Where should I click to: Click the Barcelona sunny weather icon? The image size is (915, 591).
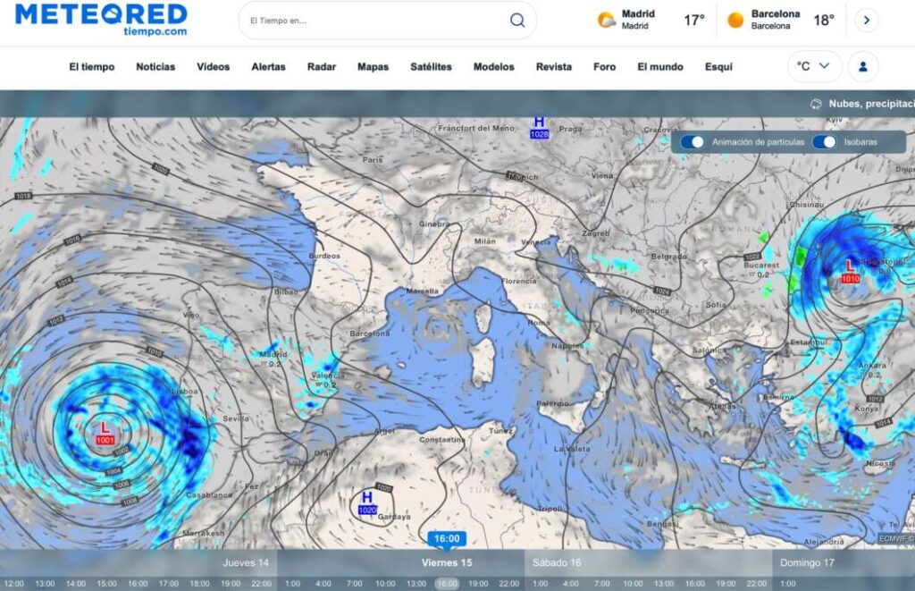(735, 20)
